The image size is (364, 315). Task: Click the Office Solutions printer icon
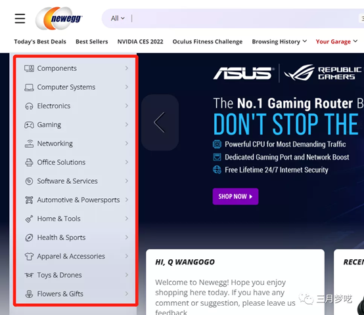click(29, 163)
